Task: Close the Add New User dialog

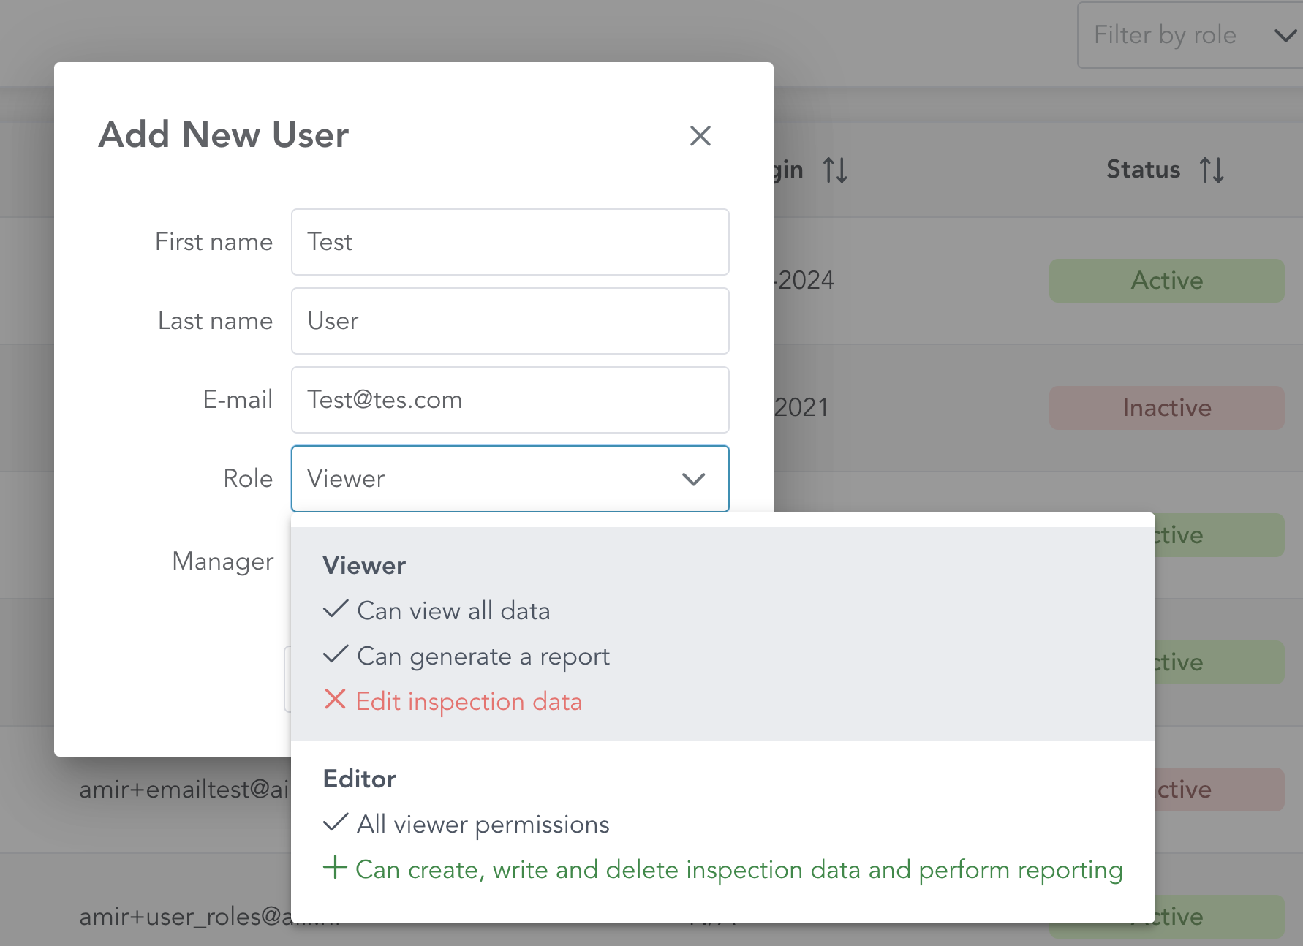Action: (700, 135)
